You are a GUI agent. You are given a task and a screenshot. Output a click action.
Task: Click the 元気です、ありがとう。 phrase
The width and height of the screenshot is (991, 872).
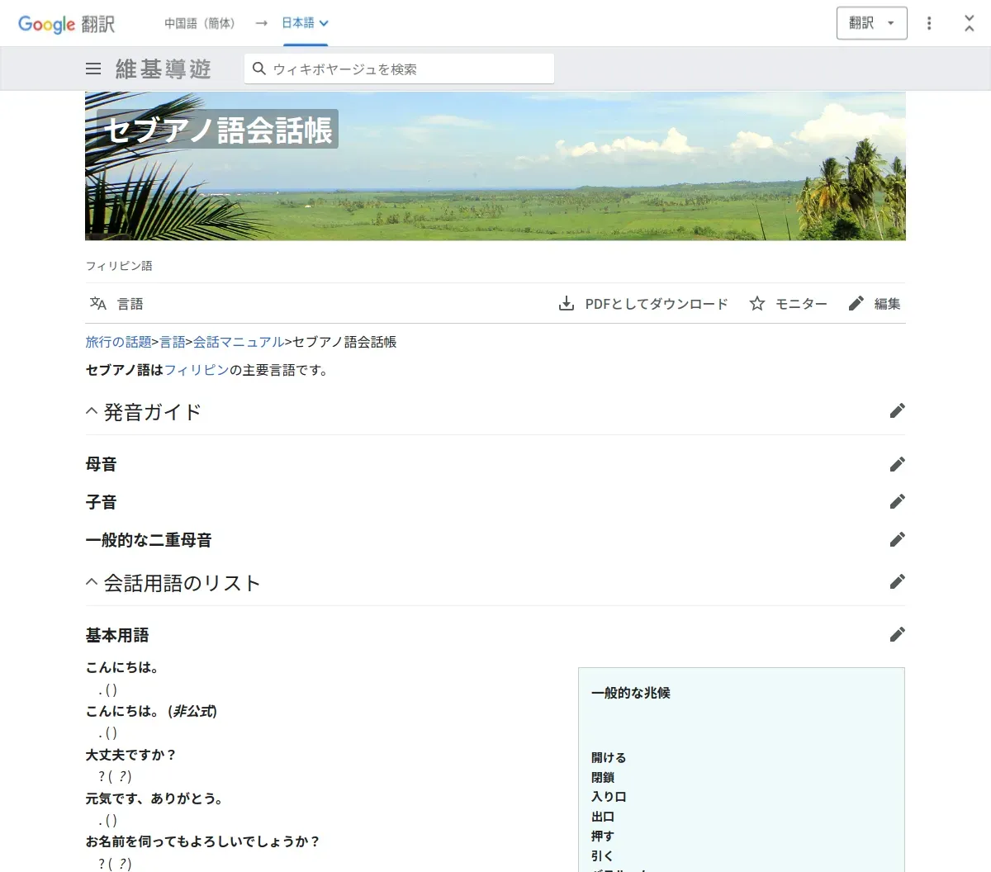coord(156,799)
